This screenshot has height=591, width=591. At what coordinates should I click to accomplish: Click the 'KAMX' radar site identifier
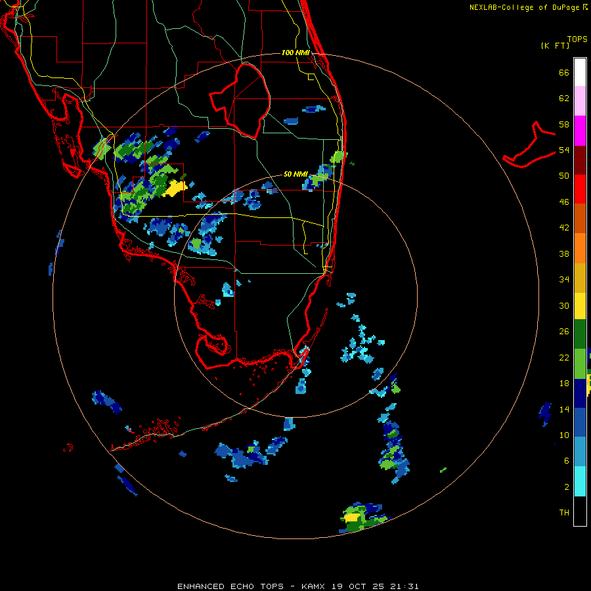tap(313, 586)
